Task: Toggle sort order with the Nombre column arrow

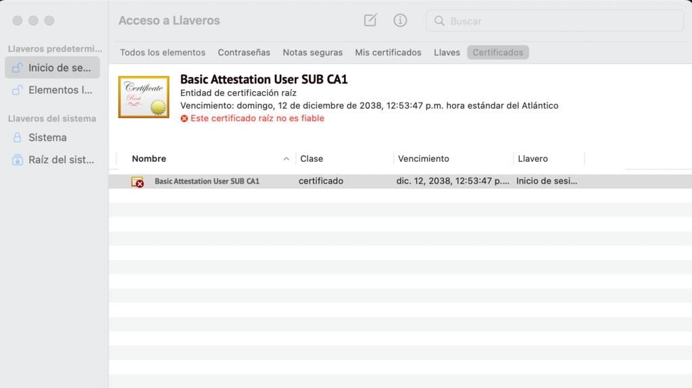Action: click(x=287, y=159)
